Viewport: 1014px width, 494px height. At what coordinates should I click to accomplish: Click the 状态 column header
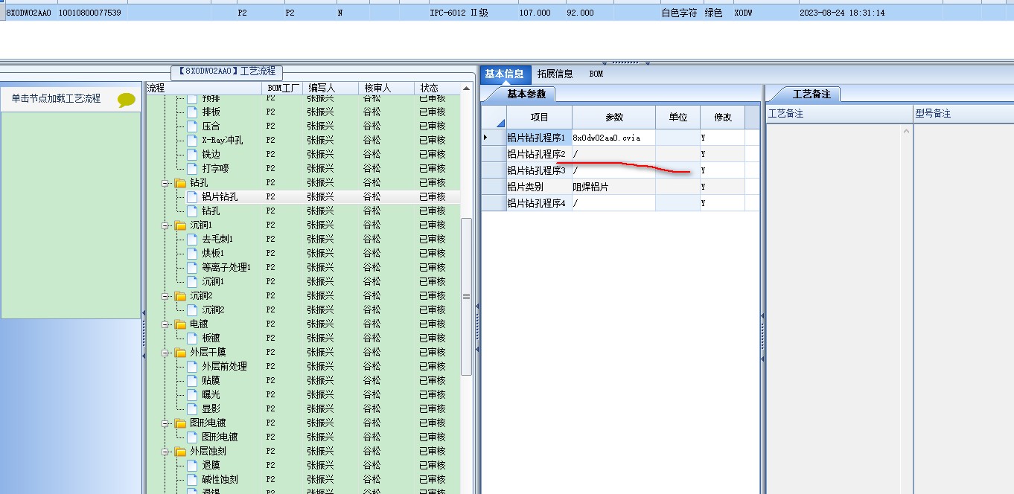click(x=439, y=88)
